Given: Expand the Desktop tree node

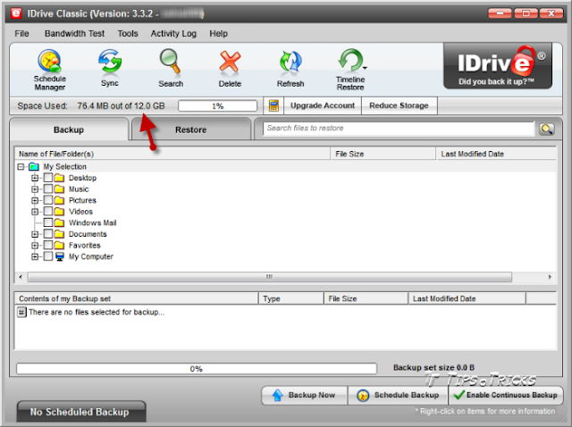Looking at the screenshot, I should point(35,178).
